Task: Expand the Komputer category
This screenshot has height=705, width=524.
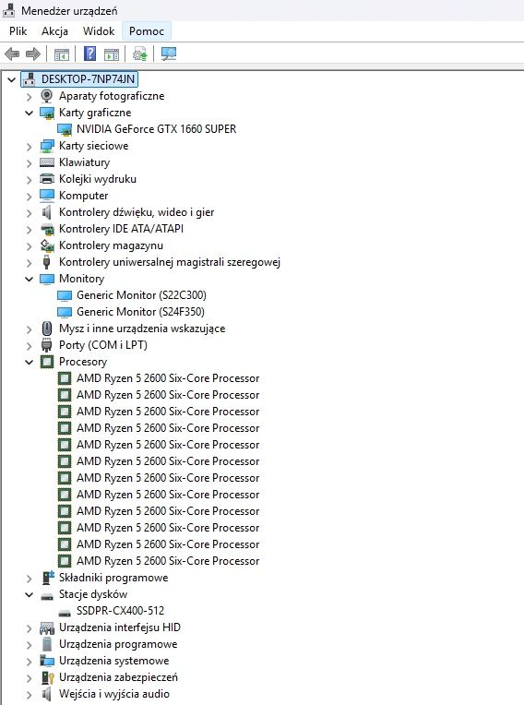Action: coord(30,196)
